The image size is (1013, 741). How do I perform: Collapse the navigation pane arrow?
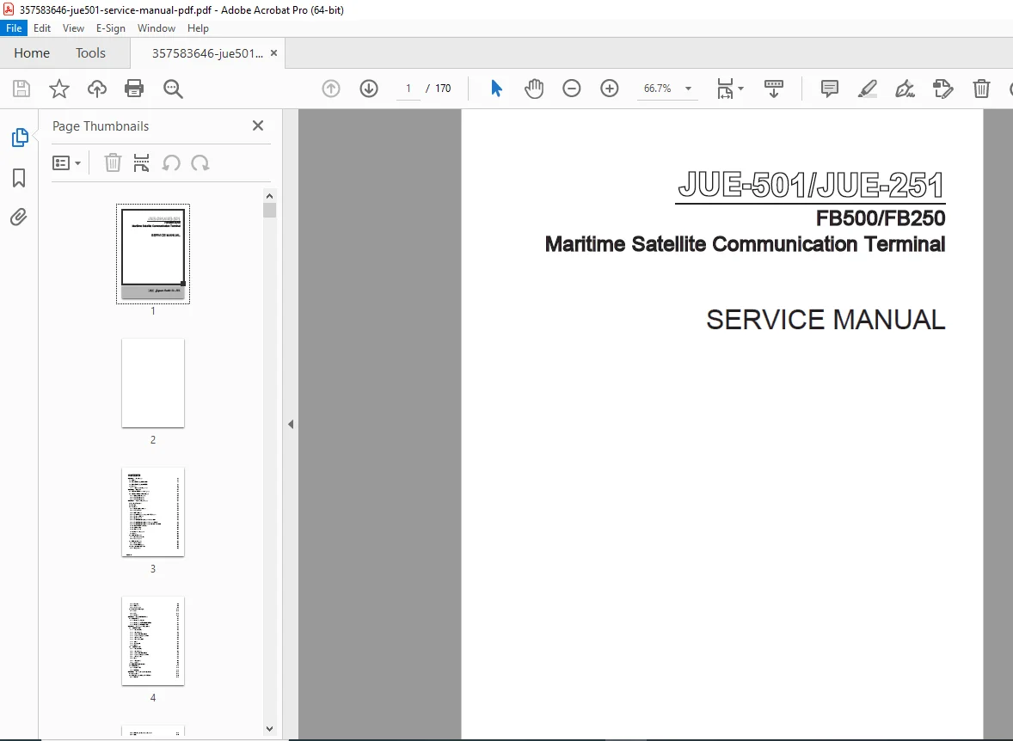point(291,425)
